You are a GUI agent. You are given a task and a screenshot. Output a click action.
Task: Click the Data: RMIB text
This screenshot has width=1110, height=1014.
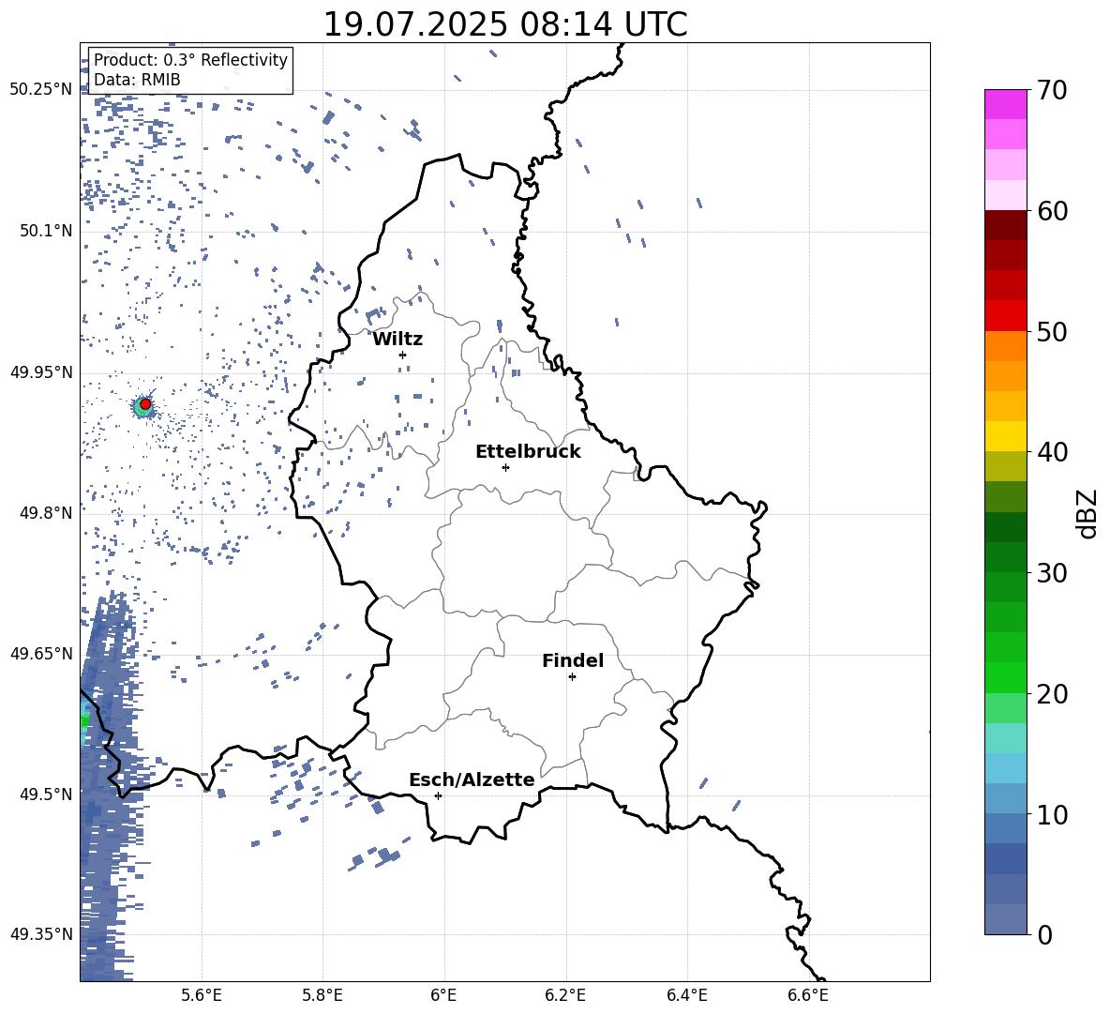pos(137,80)
